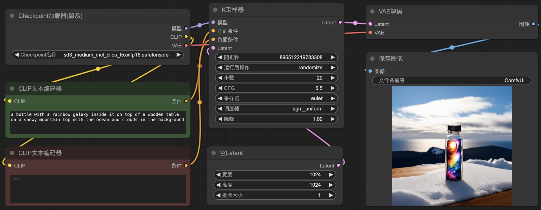The width and height of the screenshot is (541, 210).
Task: Click the 图像 output socket on VAE解码
Action: pos(534,24)
